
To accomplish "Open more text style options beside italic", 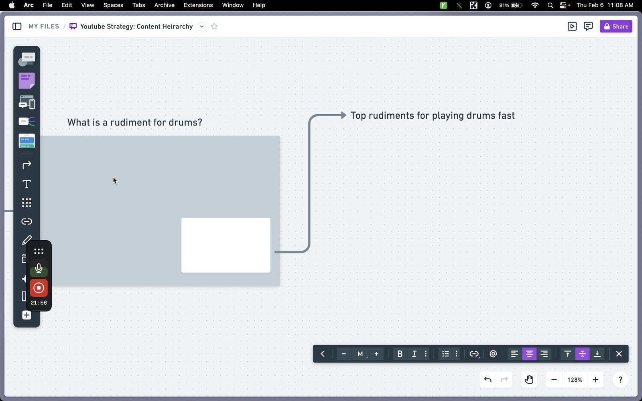I will (x=426, y=354).
